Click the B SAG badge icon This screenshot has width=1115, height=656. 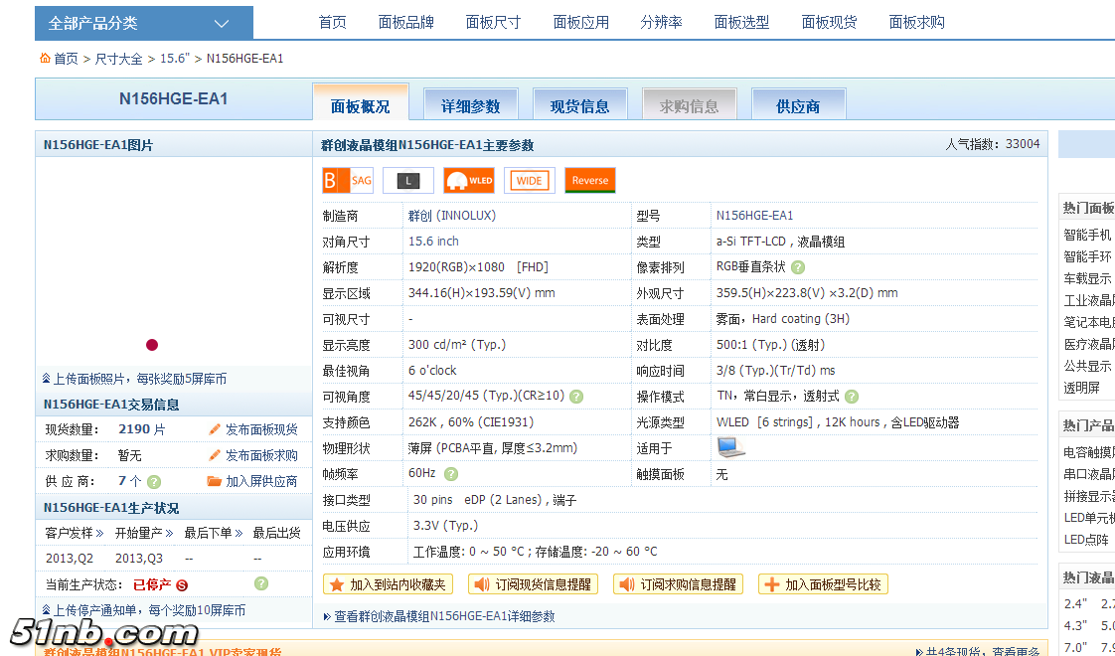[348, 180]
